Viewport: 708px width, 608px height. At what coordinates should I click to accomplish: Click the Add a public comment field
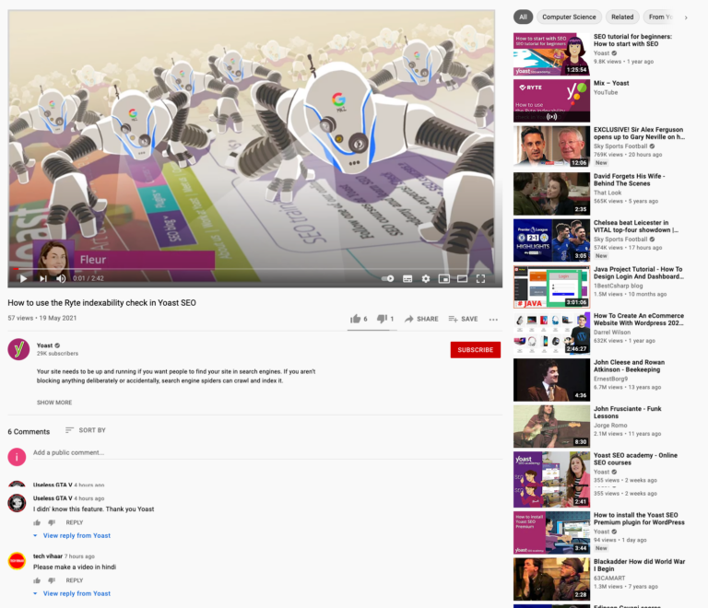[x=267, y=453]
